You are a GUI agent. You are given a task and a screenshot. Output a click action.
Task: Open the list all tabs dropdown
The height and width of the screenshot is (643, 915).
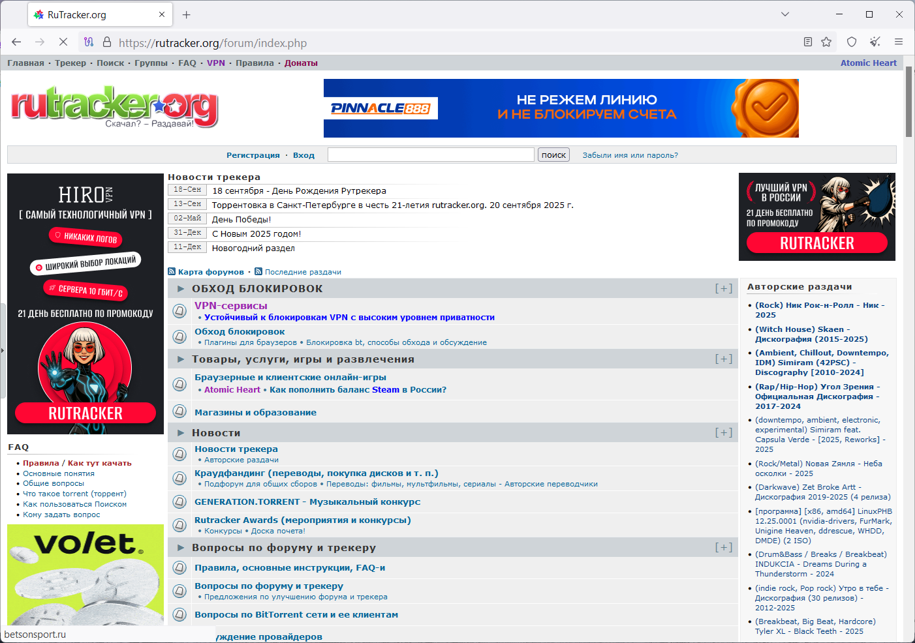point(785,14)
